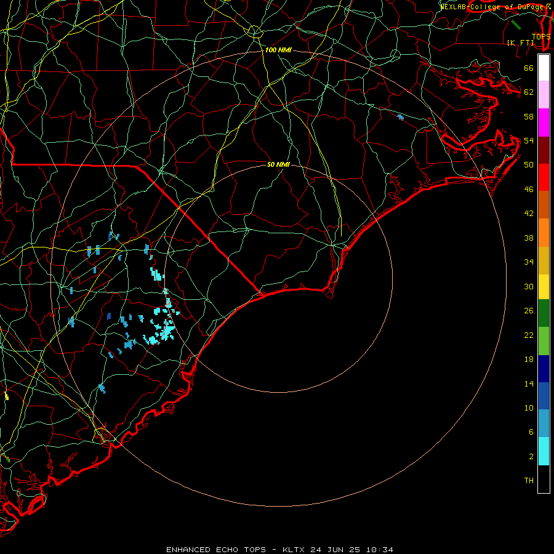Click the '10:34' timestamp
Image resolution: width=554 pixels, height=554 pixels.
pos(379,550)
